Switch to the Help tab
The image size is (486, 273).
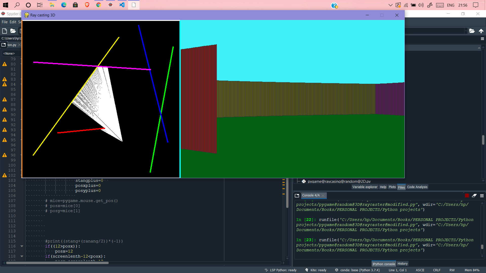pyautogui.click(x=383, y=187)
